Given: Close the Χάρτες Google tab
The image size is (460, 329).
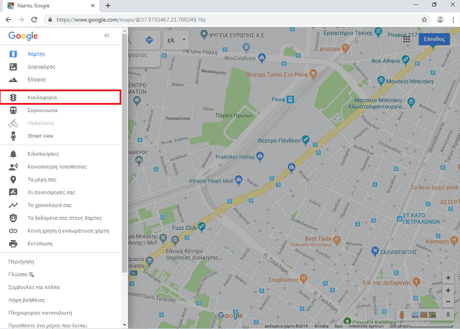Looking at the screenshot, I should click(93, 6).
